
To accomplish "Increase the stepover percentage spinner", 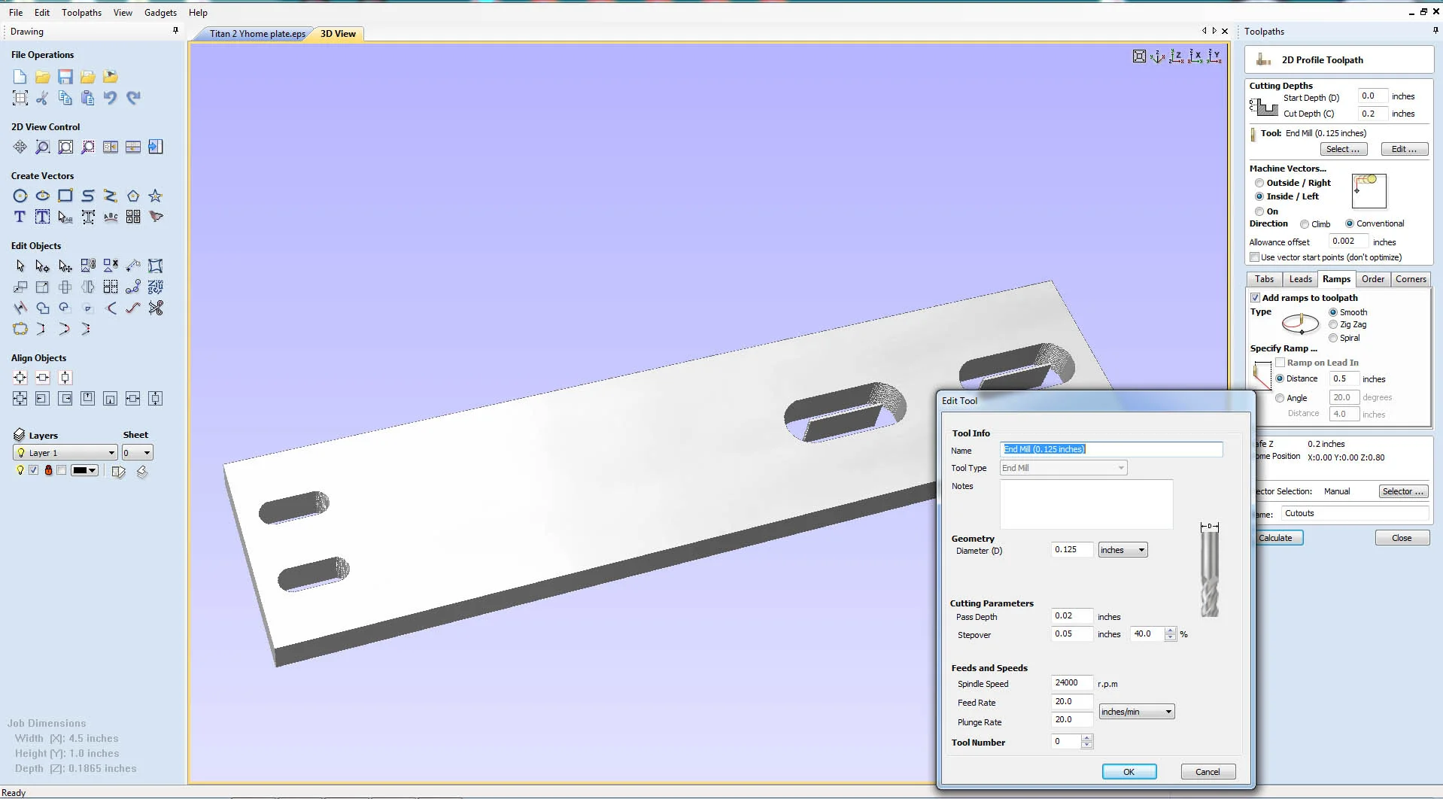I will pyautogui.click(x=1170, y=630).
